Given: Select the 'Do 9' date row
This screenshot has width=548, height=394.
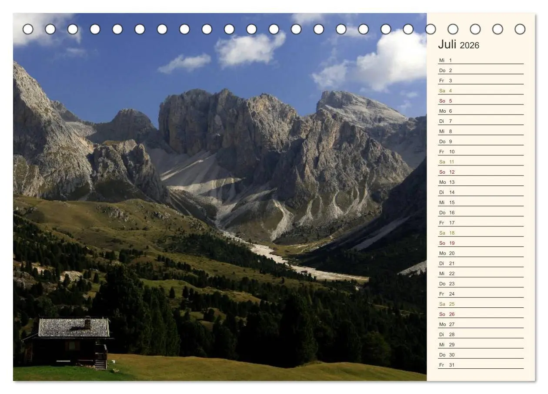Looking at the screenshot, I should point(481,141).
